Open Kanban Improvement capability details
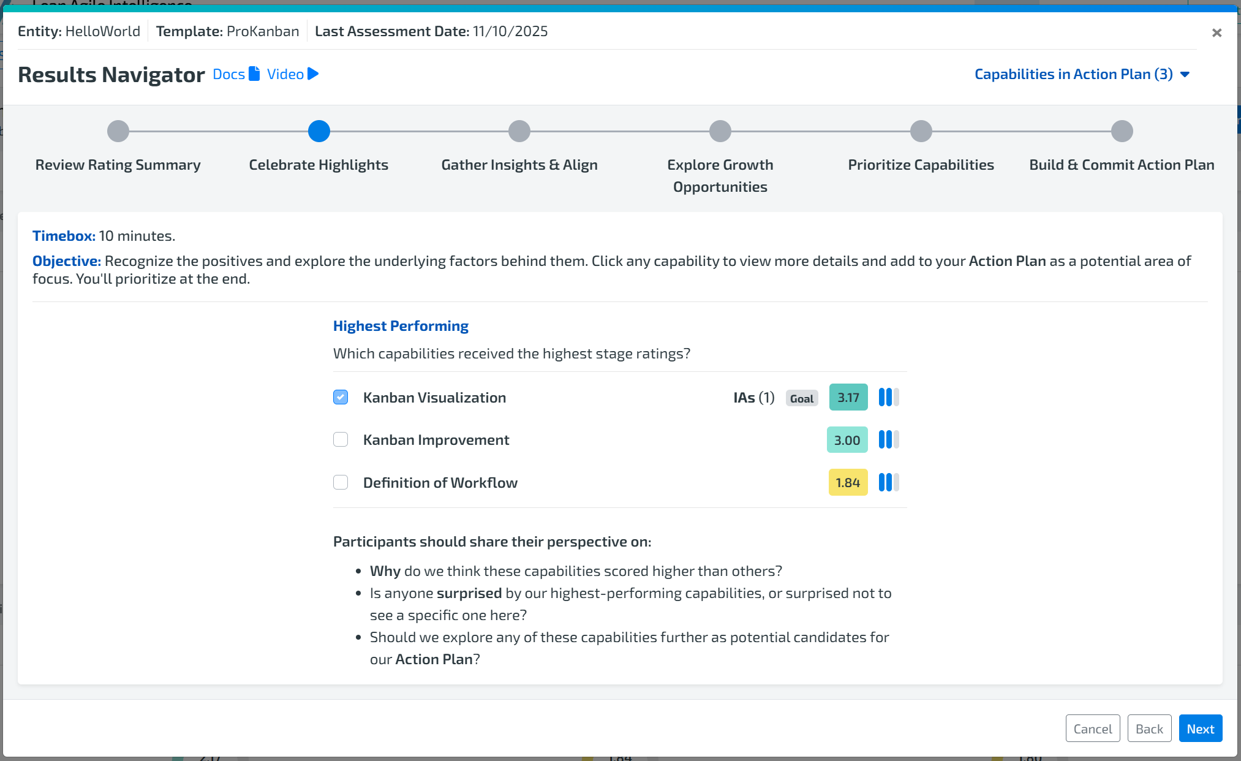 pyautogui.click(x=436, y=440)
